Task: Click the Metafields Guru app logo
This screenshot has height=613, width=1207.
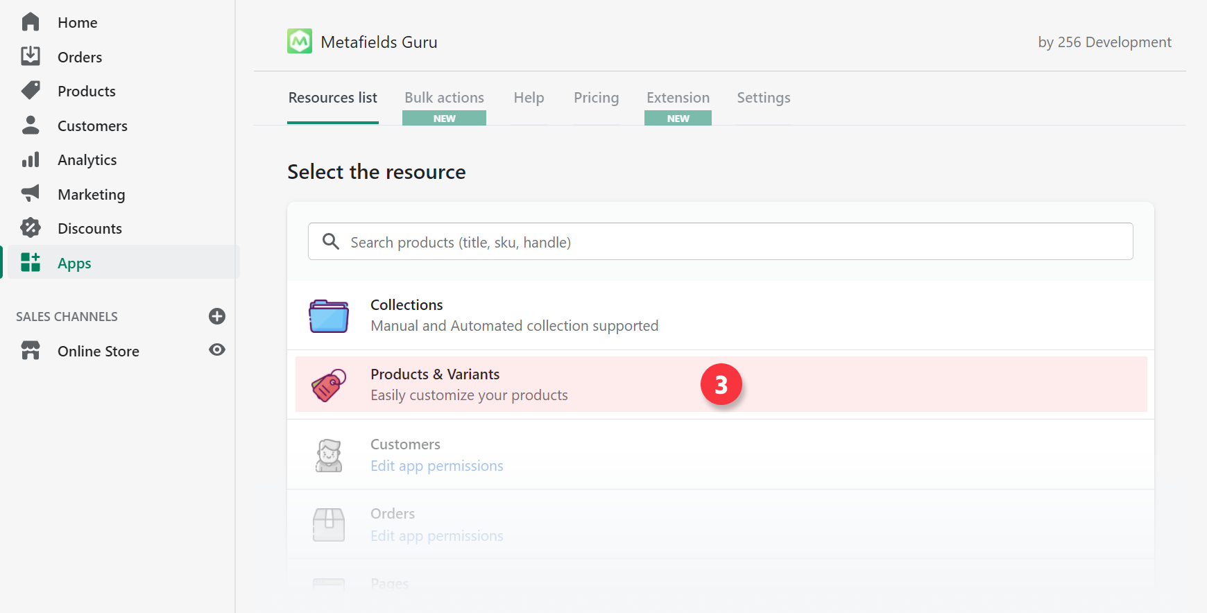Action: (300, 42)
